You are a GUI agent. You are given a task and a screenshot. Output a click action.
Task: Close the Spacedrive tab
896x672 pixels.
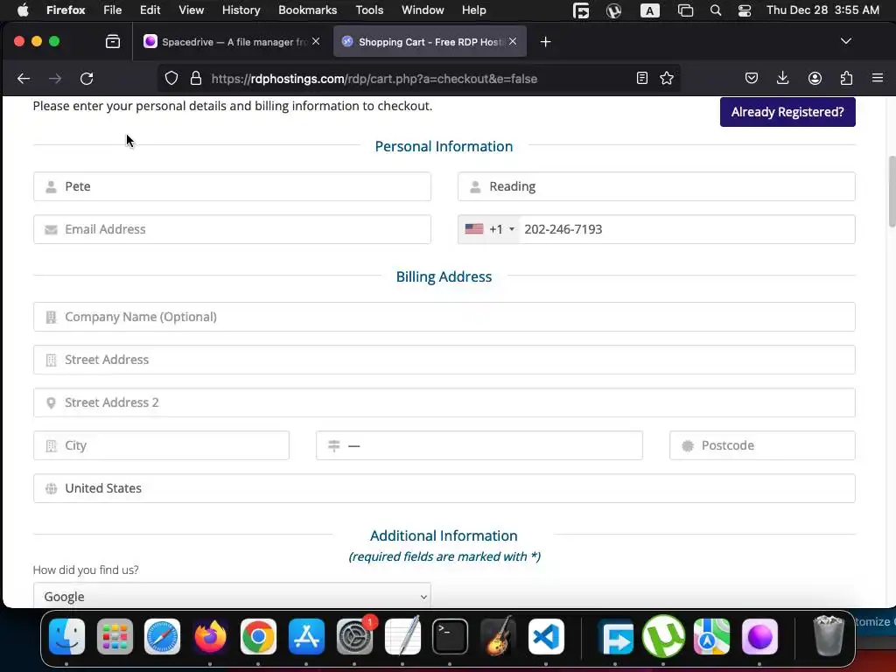coord(316,41)
